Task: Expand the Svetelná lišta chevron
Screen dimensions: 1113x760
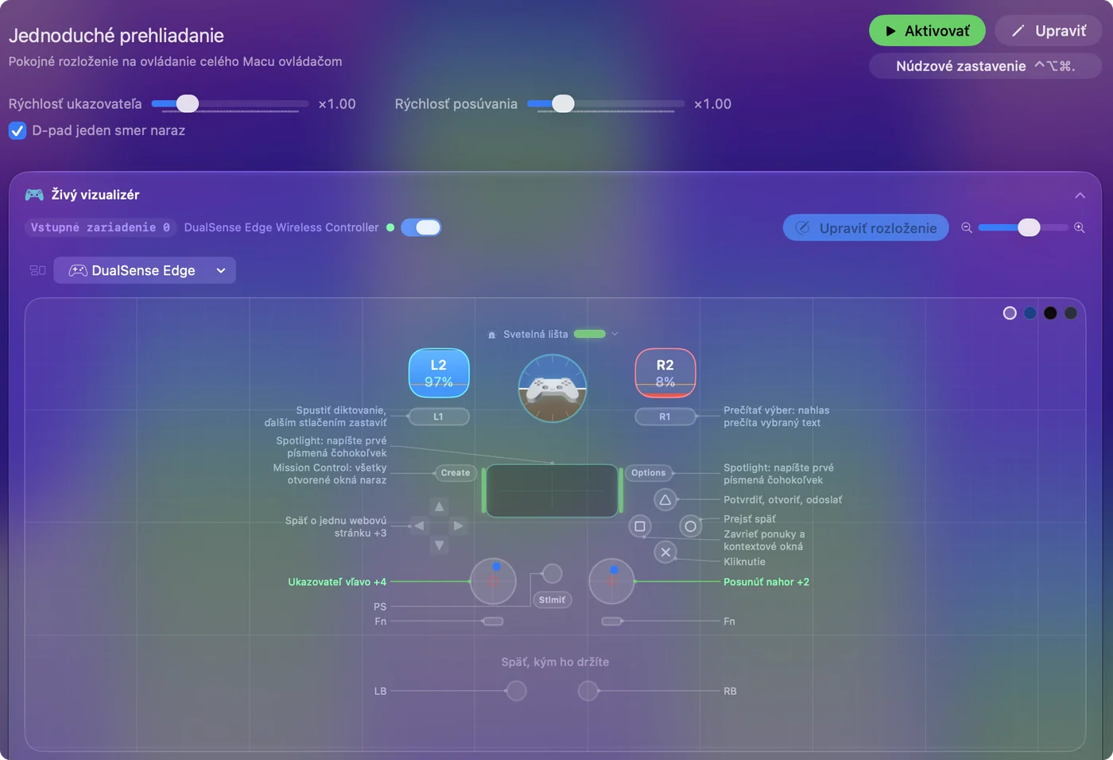Action: (x=615, y=334)
